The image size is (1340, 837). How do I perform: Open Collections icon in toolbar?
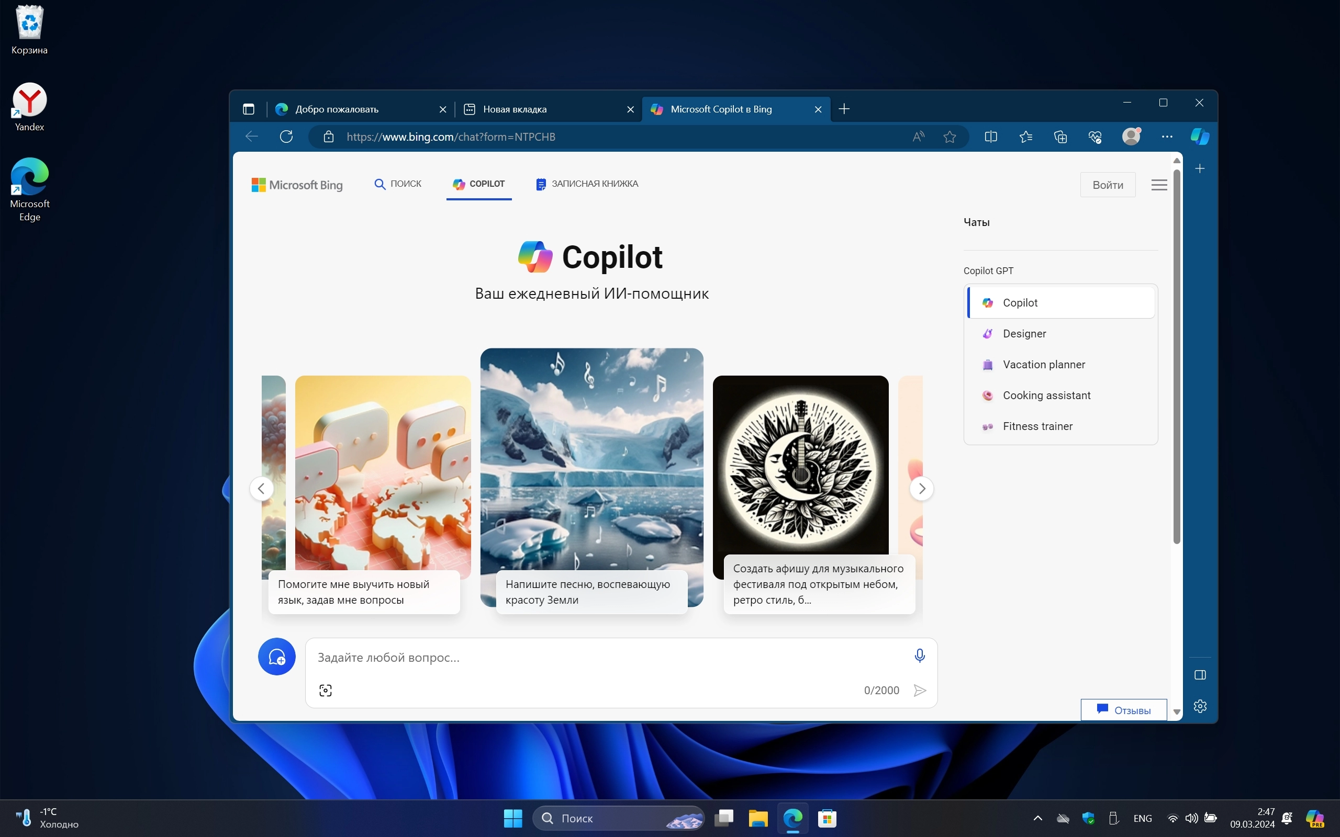(x=1060, y=136)
